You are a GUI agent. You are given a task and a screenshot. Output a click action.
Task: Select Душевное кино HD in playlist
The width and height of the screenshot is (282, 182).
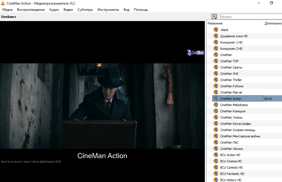click(x=234, y=36)
